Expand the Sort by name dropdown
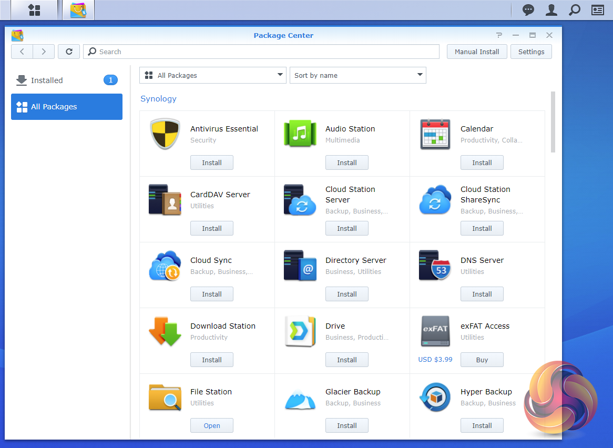The width and height of the screenshot is (613, 448). pos(357,75)
